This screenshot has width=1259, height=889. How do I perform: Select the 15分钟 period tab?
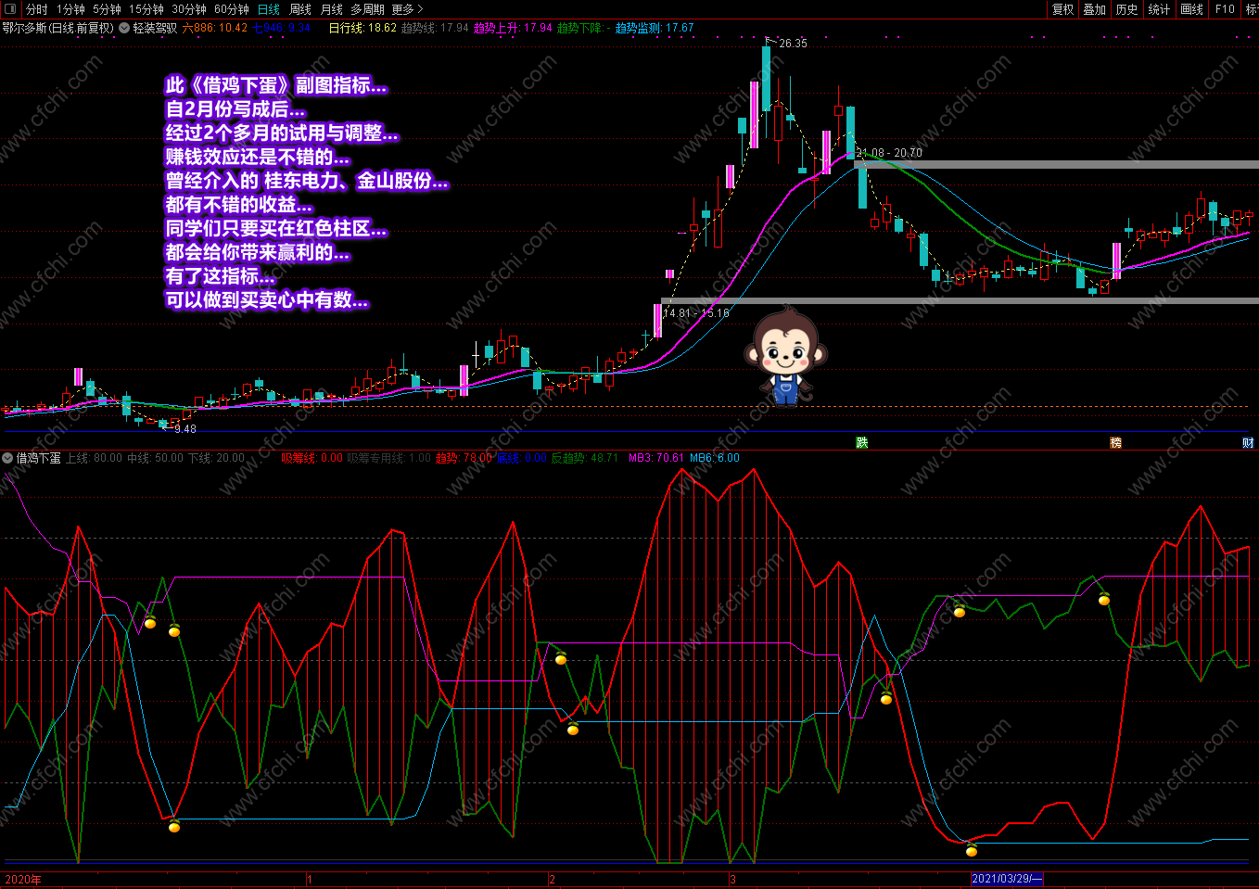pos(146,9)
